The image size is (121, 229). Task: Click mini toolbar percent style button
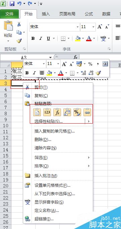(90, 64)
